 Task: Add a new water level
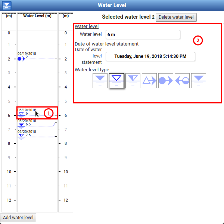pyautogui.click(x=18, y=218)
